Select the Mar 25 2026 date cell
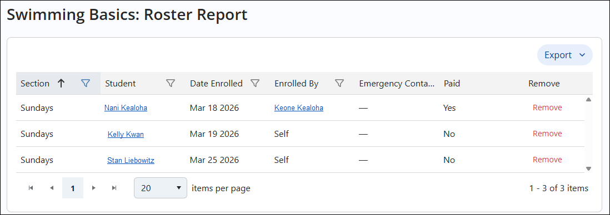 (214, 160)
